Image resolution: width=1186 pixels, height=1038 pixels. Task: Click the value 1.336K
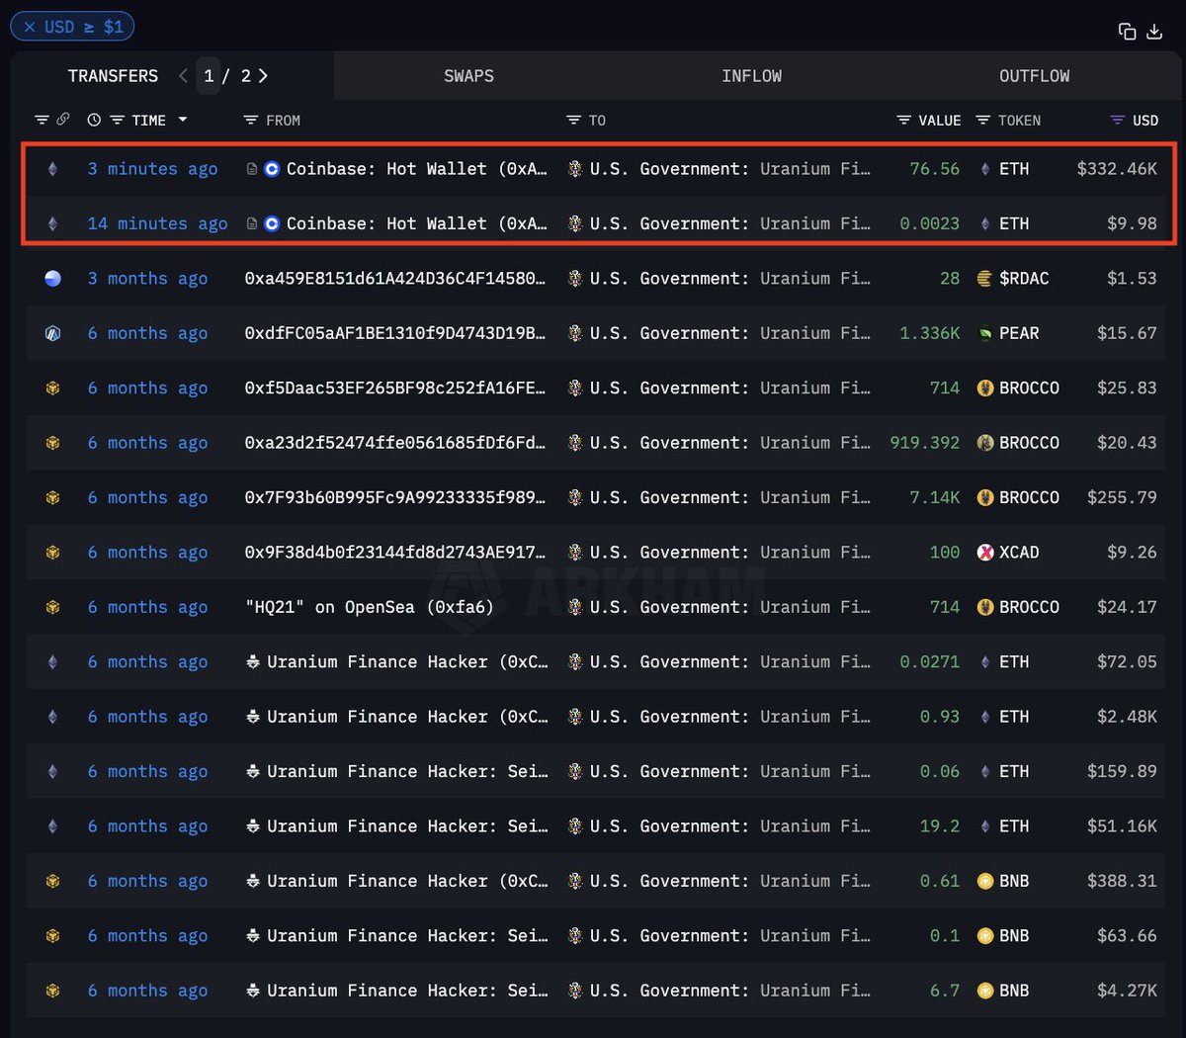(930, 334)
